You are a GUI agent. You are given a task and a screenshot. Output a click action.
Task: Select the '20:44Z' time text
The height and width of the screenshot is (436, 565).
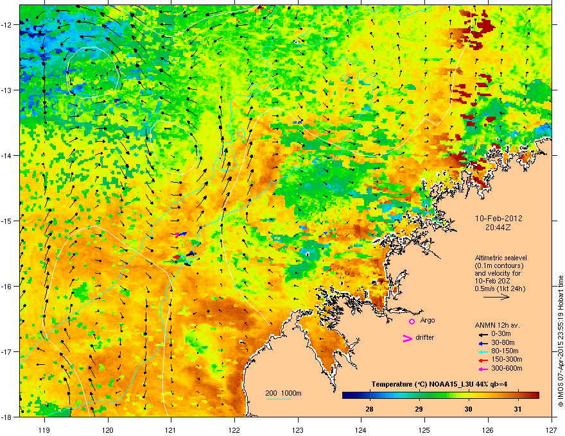coord(498,228)
